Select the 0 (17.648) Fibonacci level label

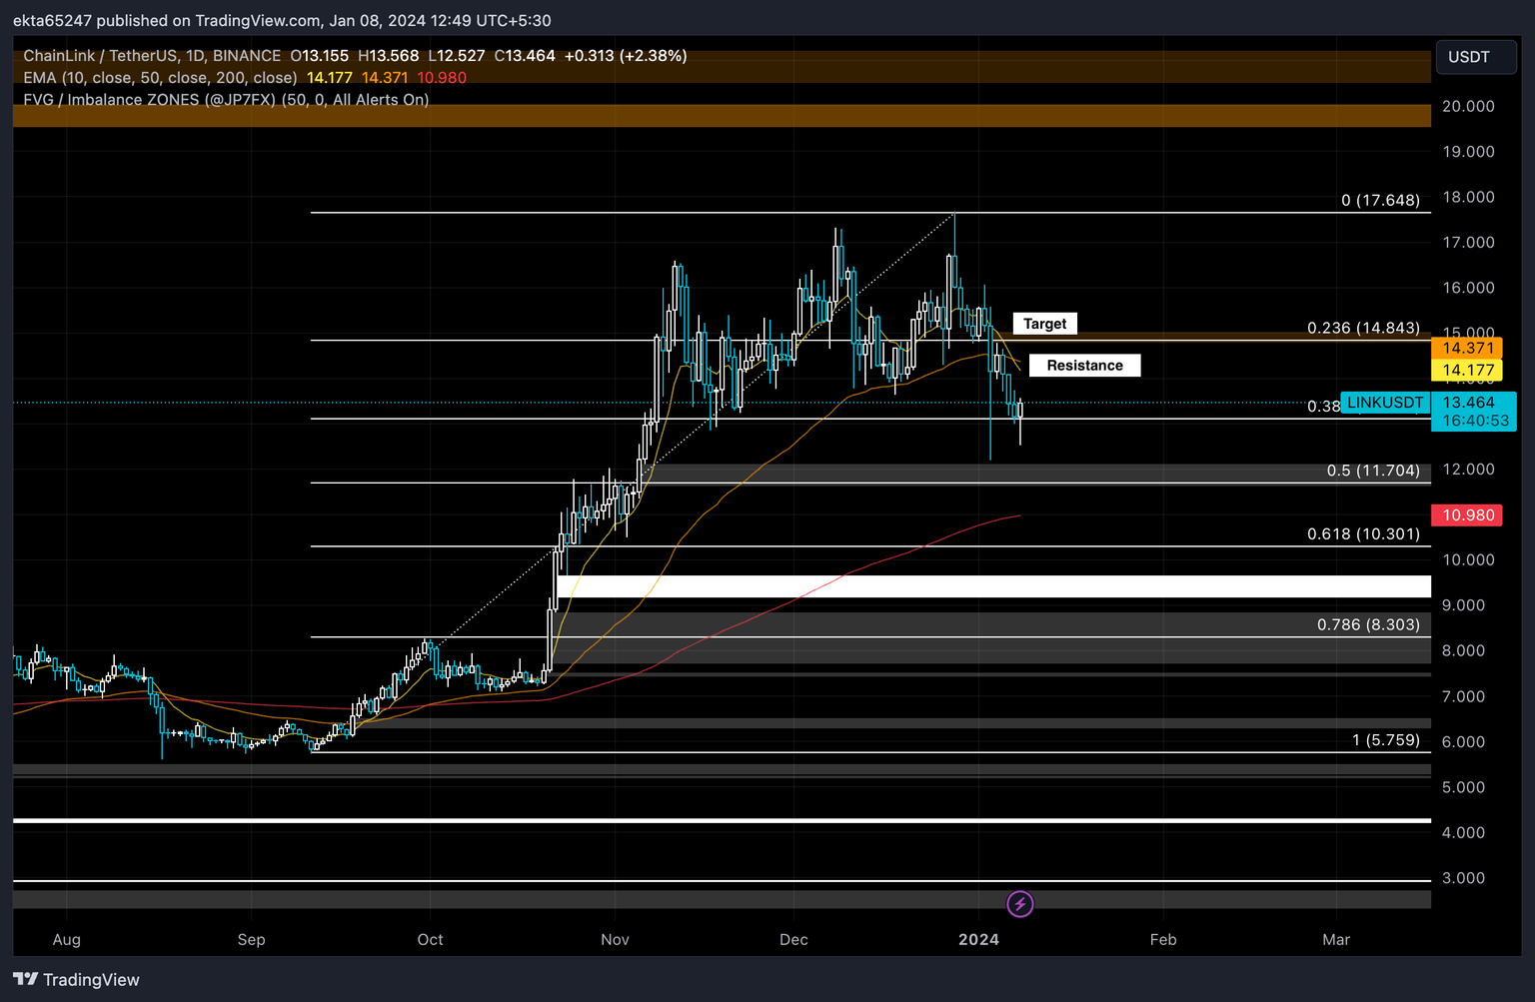pos(1380,200)
